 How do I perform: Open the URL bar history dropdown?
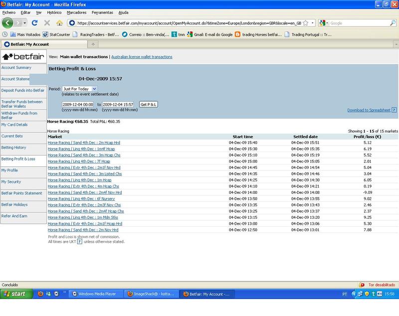pyautogui.click(x=313, y=23)
